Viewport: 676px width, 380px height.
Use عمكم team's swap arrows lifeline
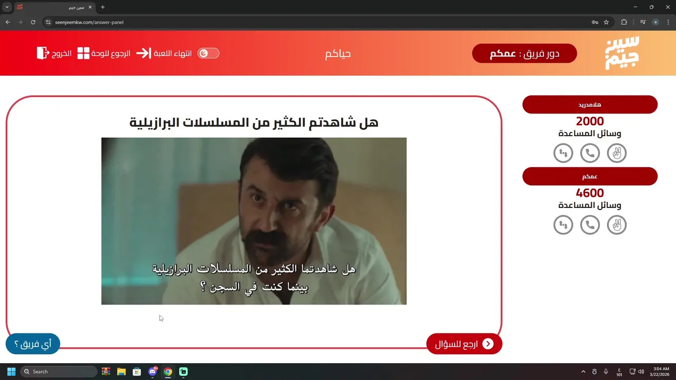(564, 225)
